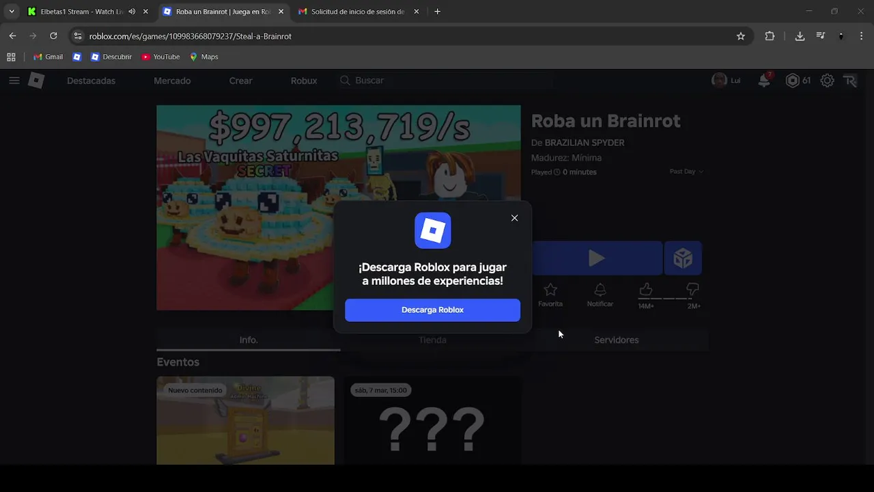Open the Descubrir bookmark

click(x=111, y=57)
